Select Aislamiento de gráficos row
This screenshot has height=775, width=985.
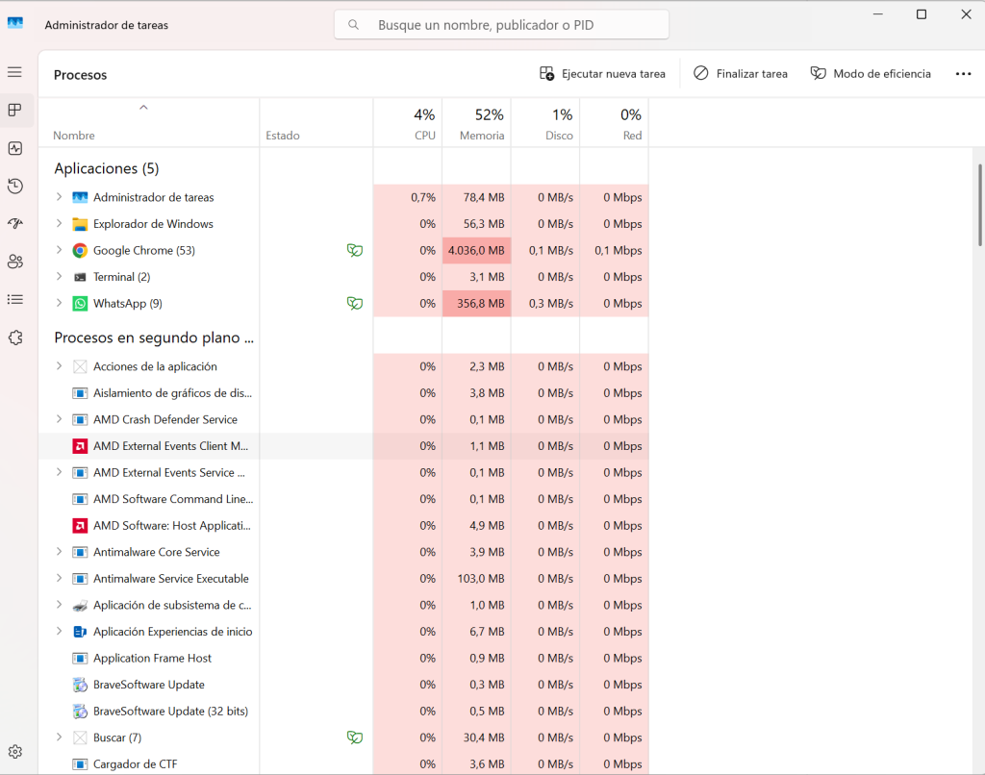tap(343, 393)
